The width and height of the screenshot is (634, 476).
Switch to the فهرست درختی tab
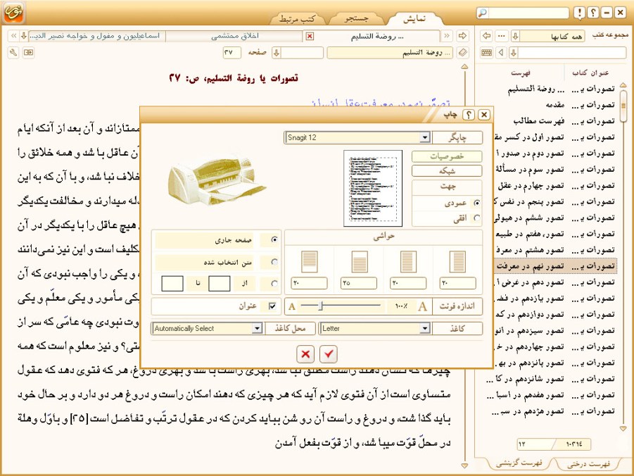pyautogui.click(x=589, y=464)
